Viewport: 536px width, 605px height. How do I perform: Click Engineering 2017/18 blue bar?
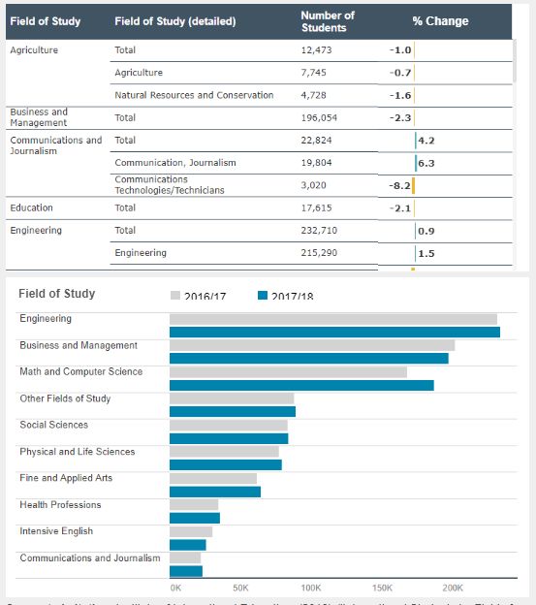coord(334,333)
